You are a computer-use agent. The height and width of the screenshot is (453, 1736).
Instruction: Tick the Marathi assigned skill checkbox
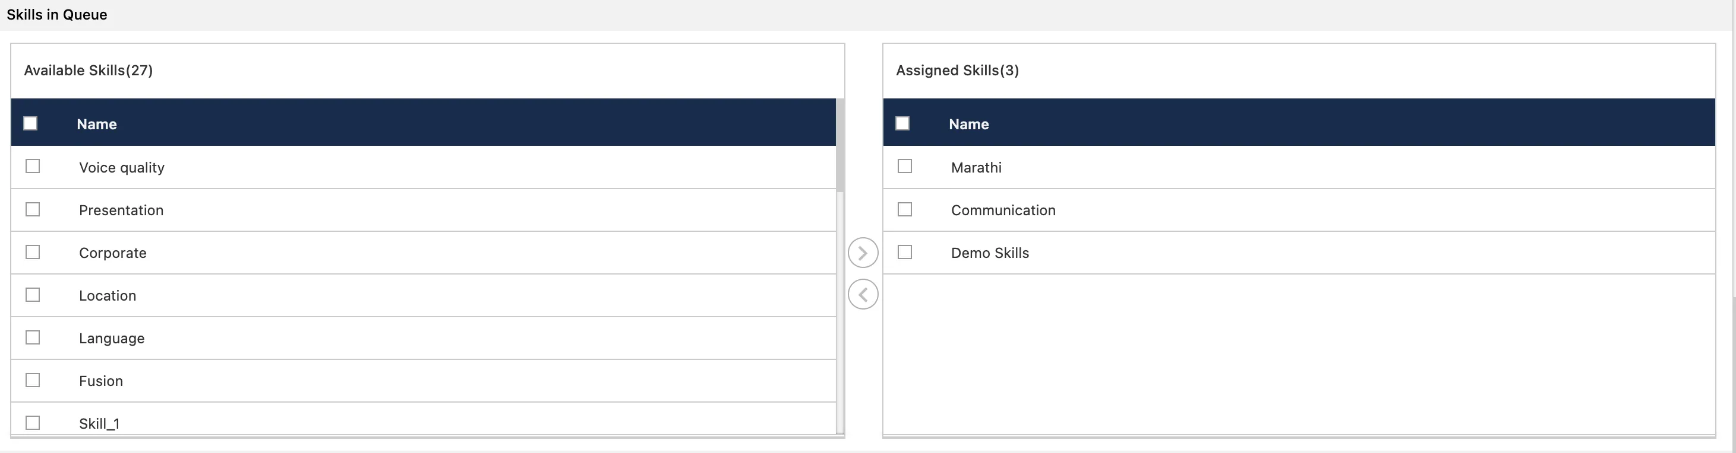pyautogui.click(x=904, y=166)
